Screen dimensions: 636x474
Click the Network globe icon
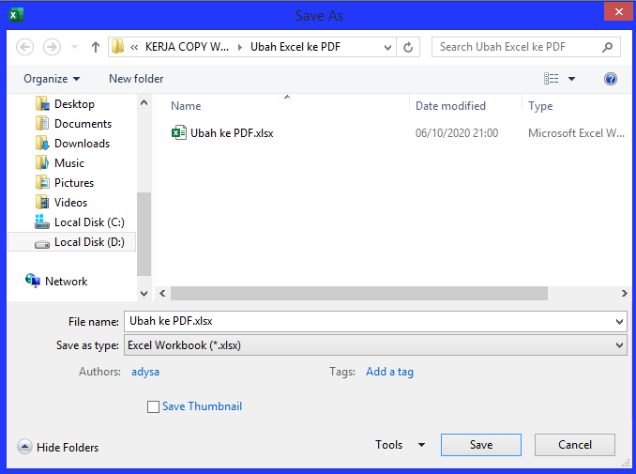[33, 281]
